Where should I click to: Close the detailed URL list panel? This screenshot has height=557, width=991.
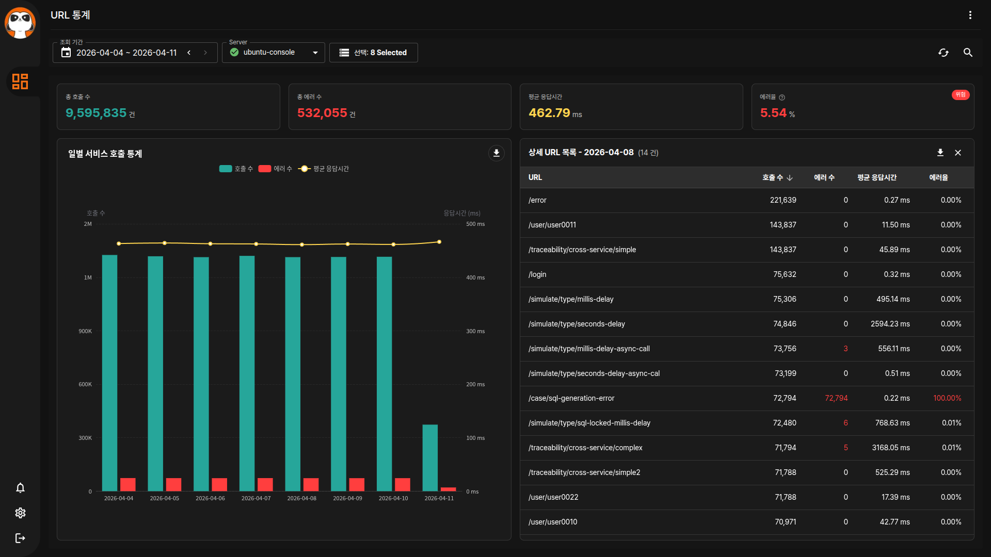click(x=957, y=153)
